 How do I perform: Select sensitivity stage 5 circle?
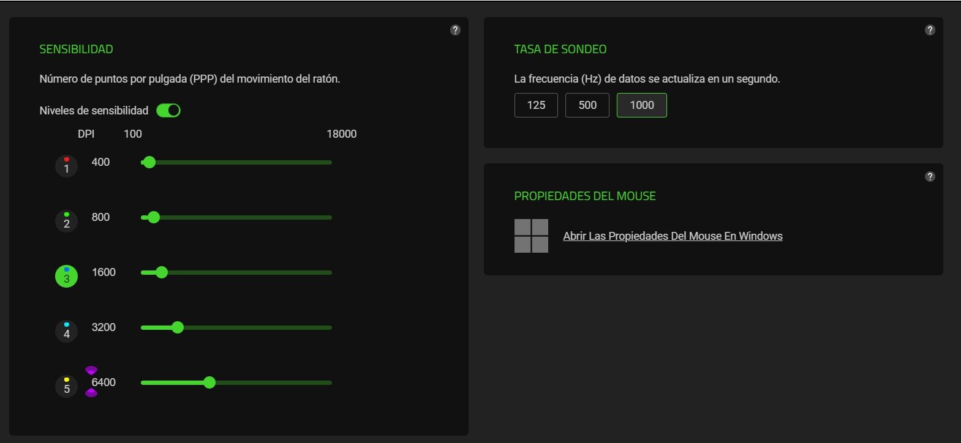click(x=67, y=386)
